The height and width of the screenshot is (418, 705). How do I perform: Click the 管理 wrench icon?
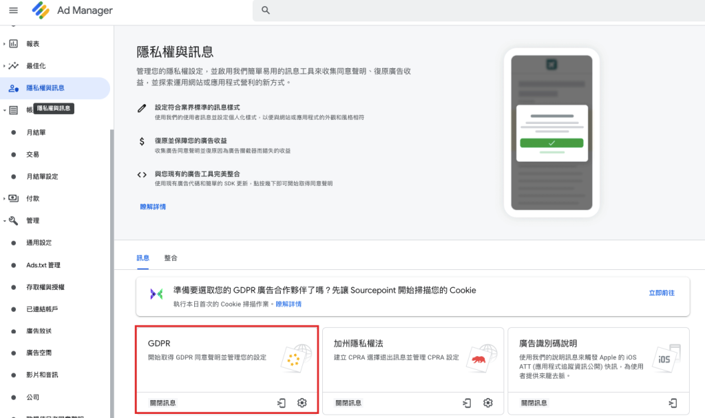[14, 220]
